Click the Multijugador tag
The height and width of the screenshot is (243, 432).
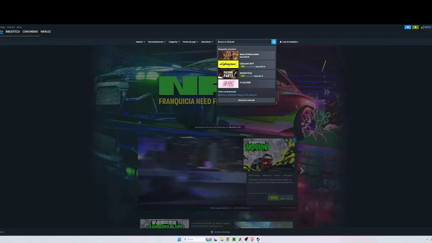pos(288,175)
